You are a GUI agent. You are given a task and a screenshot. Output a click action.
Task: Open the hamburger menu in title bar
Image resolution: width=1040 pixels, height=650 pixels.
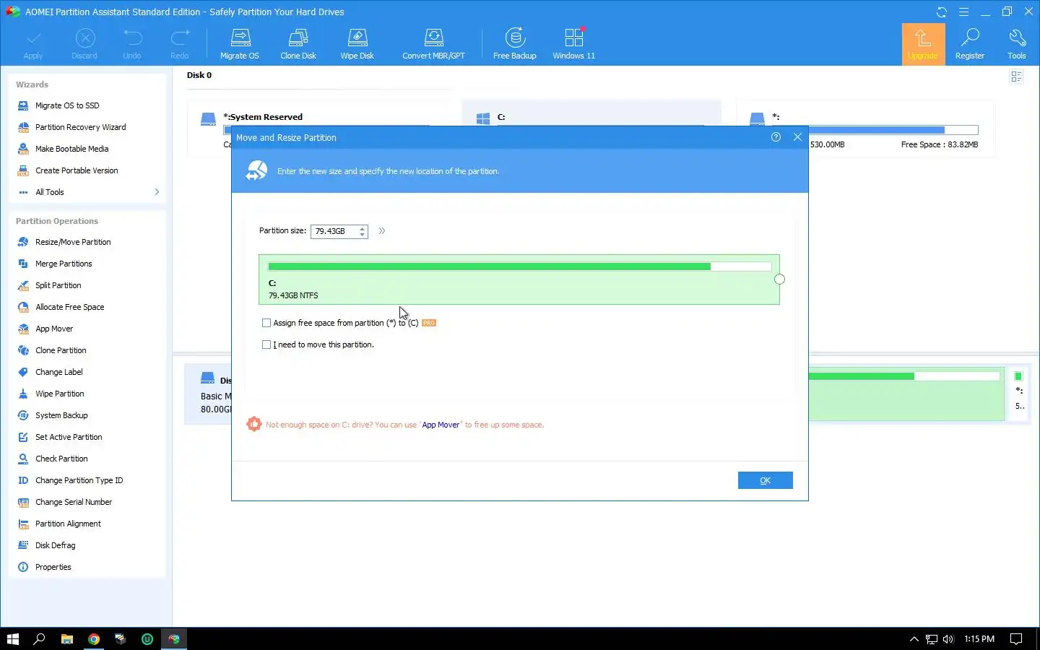tap(963, 12)
